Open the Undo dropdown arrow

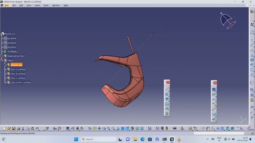pos(39,130)
